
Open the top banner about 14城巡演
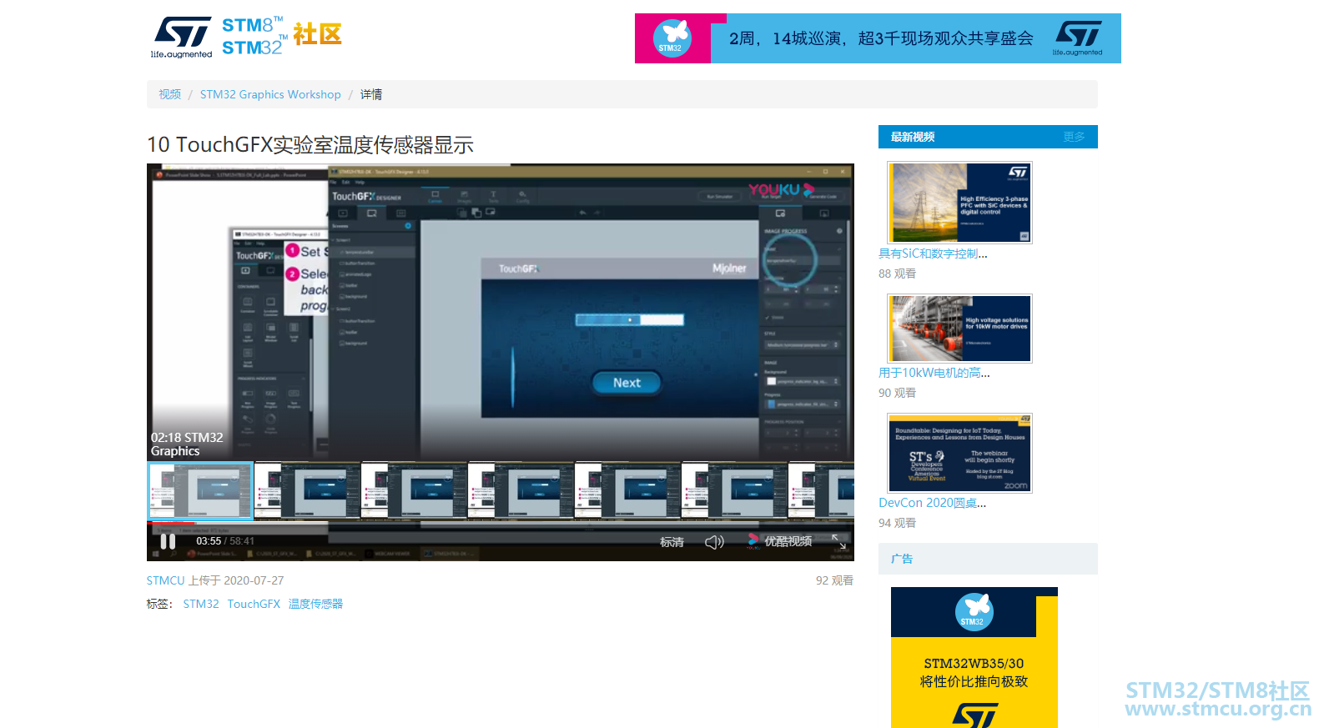(x=878, y=38)
